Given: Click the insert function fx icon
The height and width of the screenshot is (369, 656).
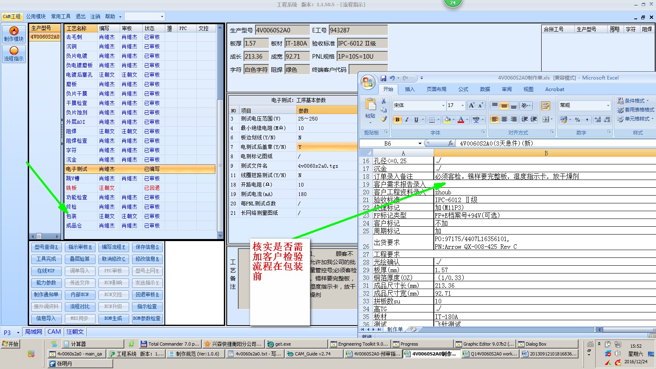Looking at the screenshot, I should tap(451, 143).
